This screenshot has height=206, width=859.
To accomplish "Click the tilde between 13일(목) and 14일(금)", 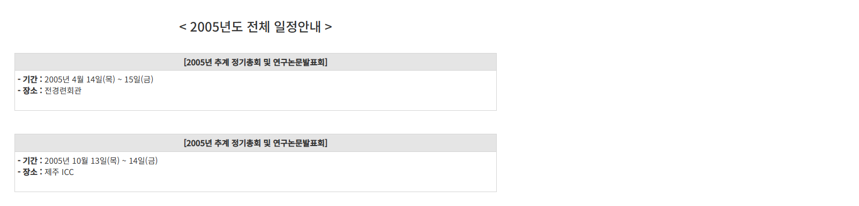I will click(124, 161).
